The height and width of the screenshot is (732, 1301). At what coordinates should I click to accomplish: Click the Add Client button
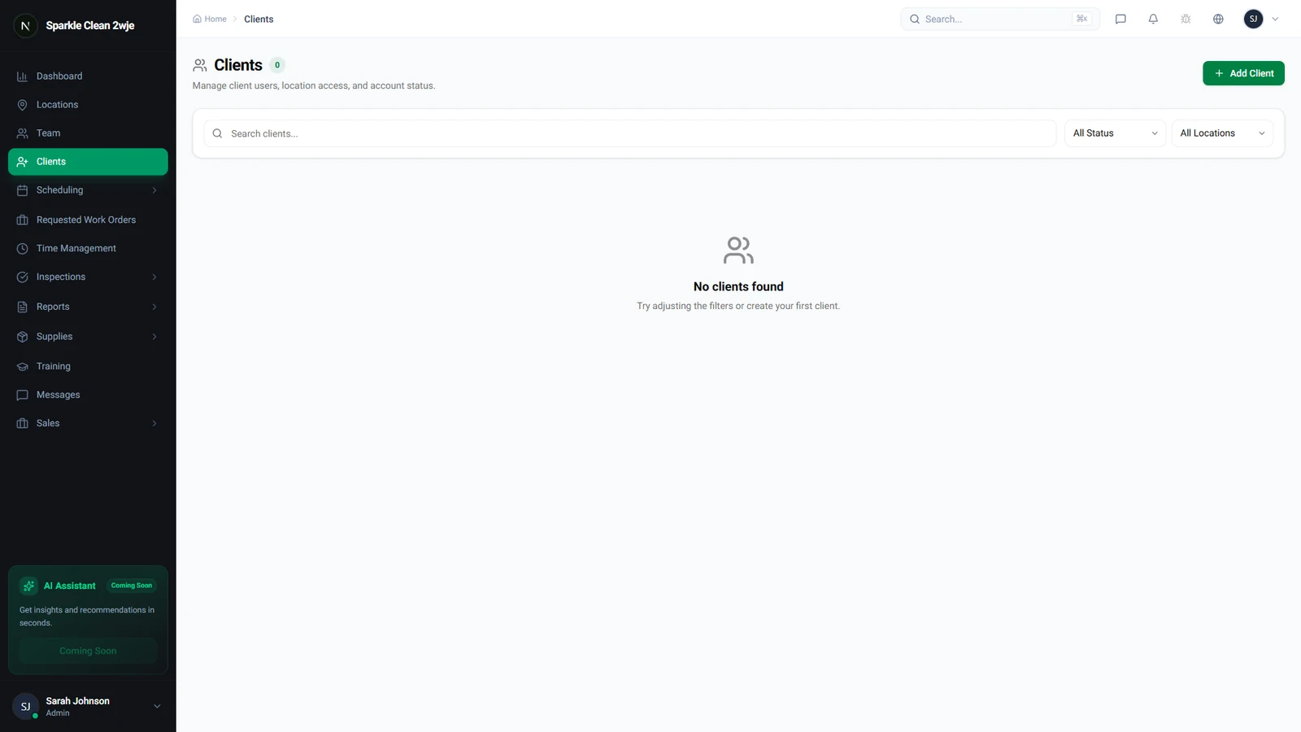(1243, 73)
